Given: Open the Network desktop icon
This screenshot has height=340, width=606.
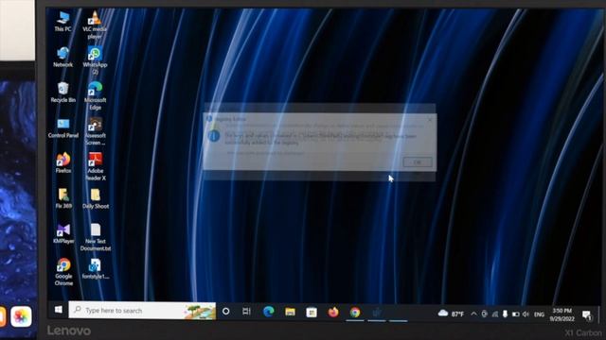Looking at the screenshot, I should tap(62, 57).
